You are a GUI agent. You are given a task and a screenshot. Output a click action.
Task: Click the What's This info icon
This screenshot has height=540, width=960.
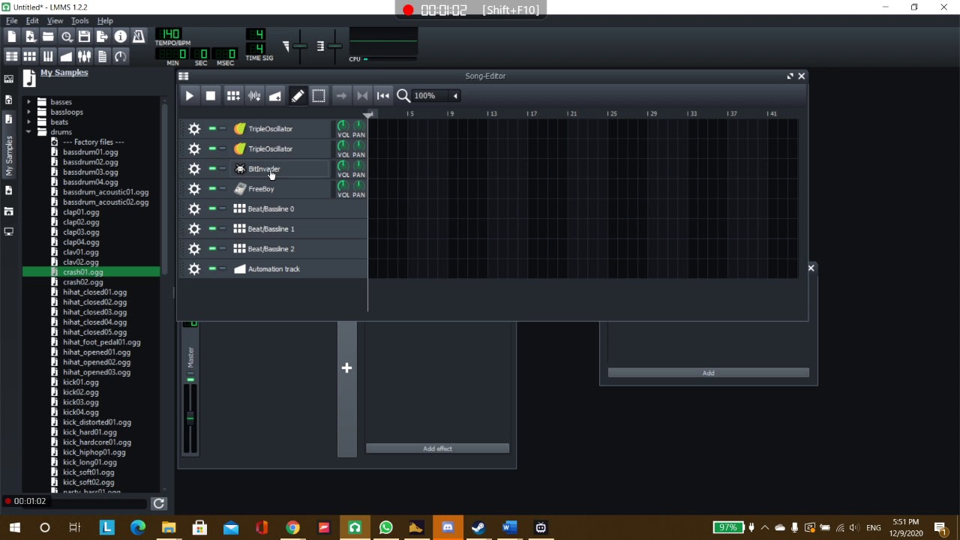[121, 37]
